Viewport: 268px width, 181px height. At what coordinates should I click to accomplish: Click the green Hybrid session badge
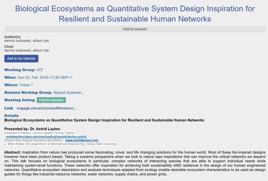pos(51,100)
